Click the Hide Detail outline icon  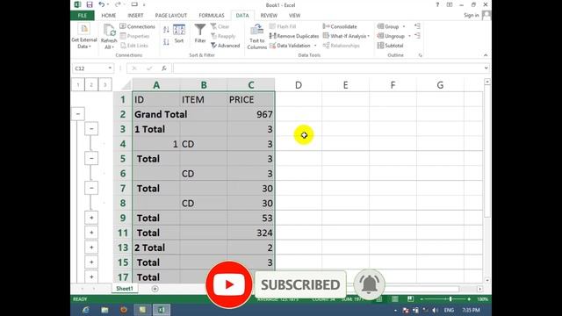point(417,35)
